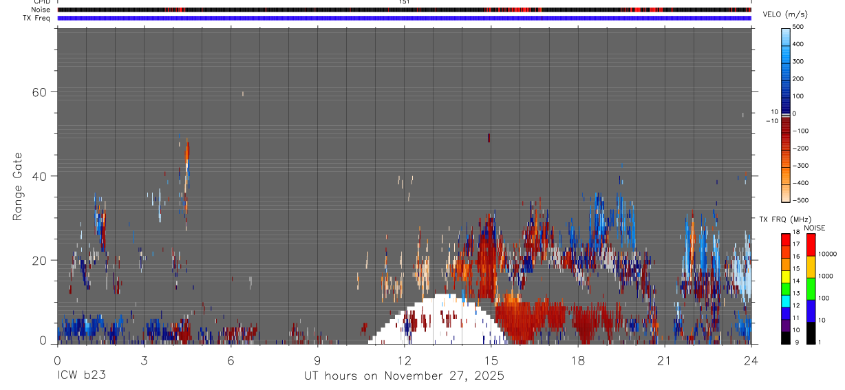Click the UT hours on November 27, 2025 title
This screenshot has height=390, width=845.
(x=405, y=376)
